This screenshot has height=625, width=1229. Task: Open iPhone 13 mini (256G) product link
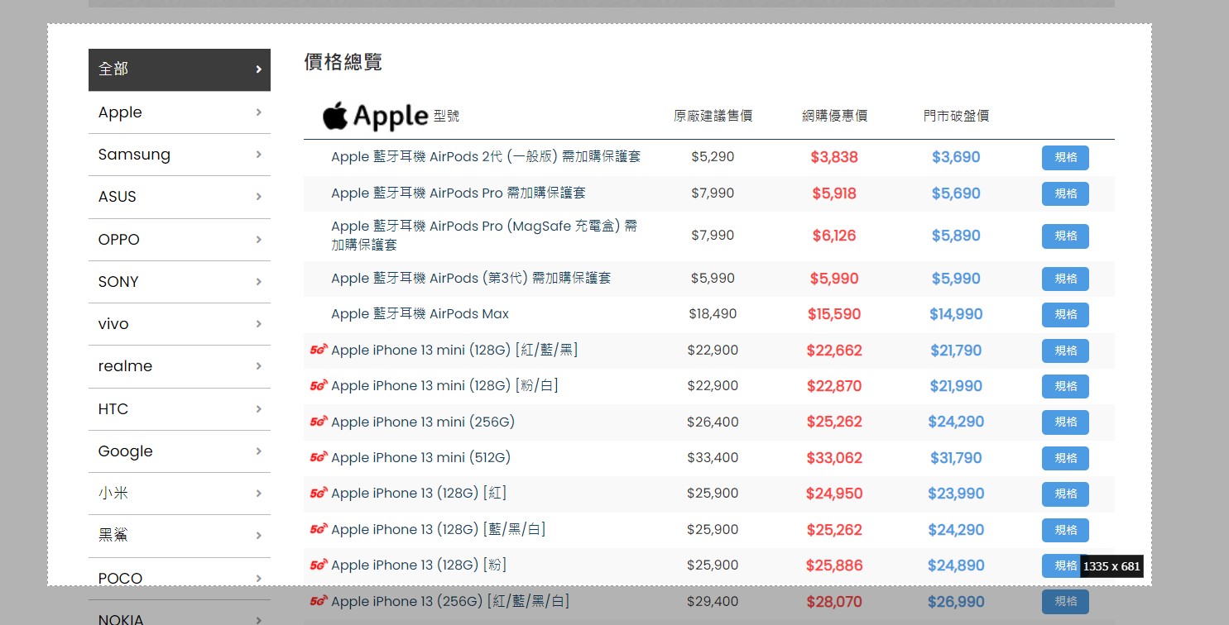click(423, 422)
